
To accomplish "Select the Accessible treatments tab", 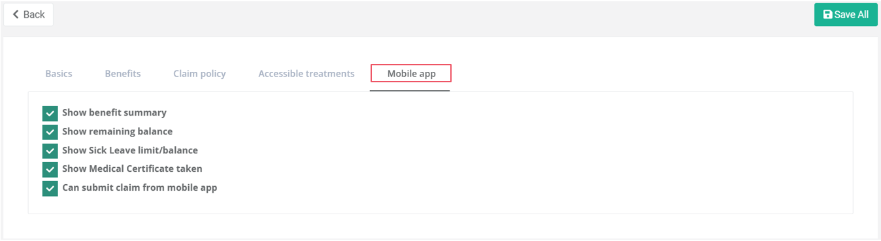I will pos(307,74).
